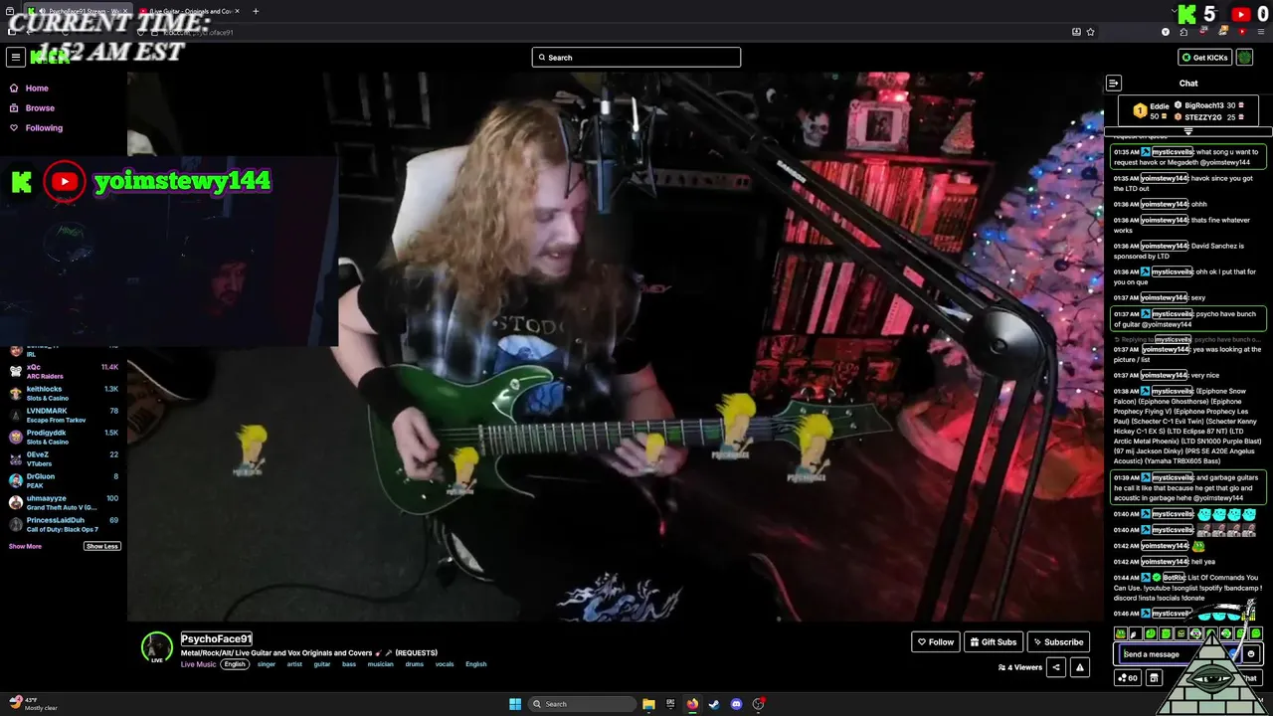Collapse the chat panel with arrow icon
Viewport: 1273px width, 716px height.
(x=1114, y=84)
